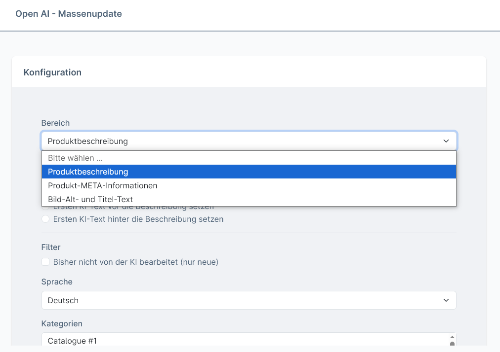Click the 'Open AI - Massenupdate' page title
Image resolution: width=500 pixels, height=352 pixels.
(69, 14)
